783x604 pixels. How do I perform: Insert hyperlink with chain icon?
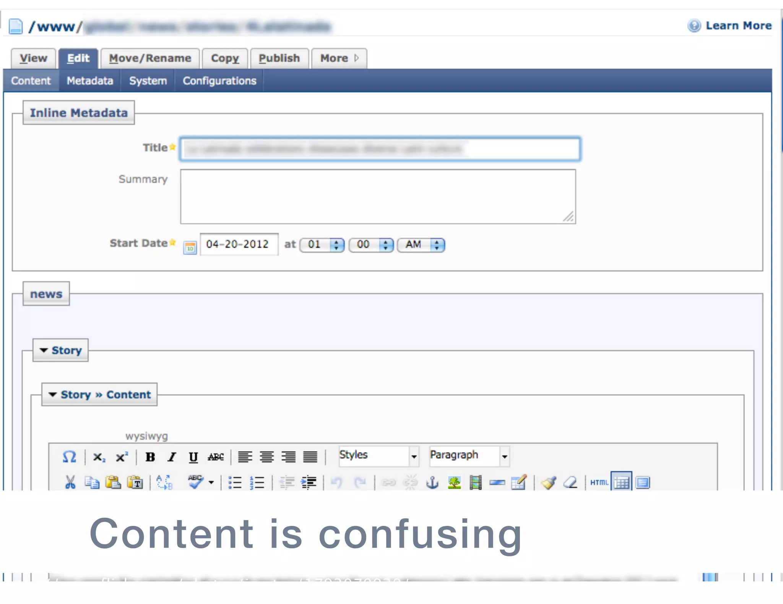[388, 483]
